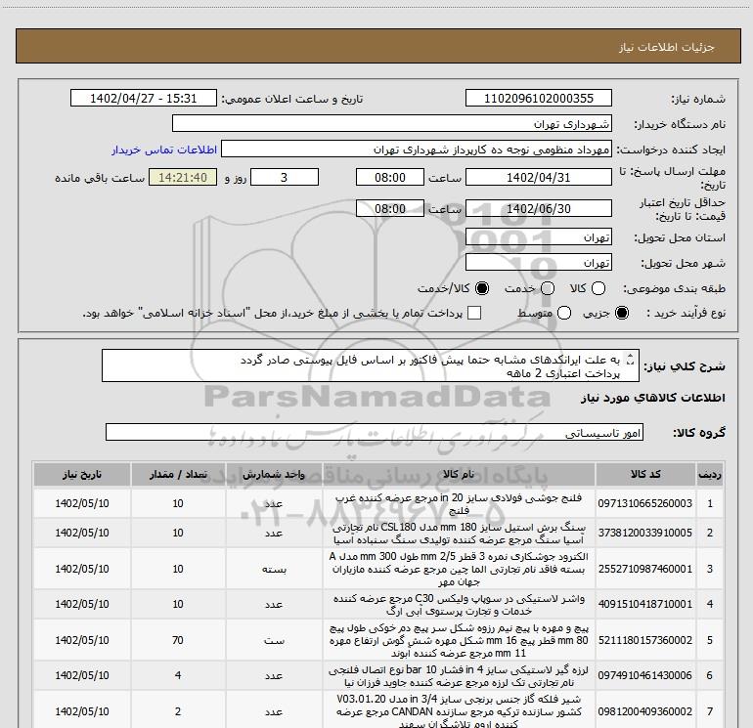The height and width of the screenshot is (728, 753).
Task: Choose the جزیی purchase process radio
Action: (622, 313)
